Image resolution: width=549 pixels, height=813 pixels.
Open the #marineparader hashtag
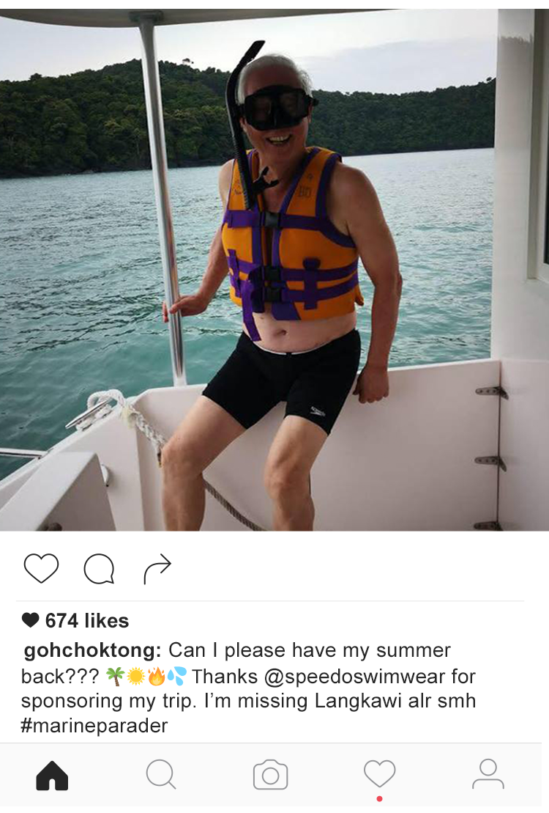point(94,726)
